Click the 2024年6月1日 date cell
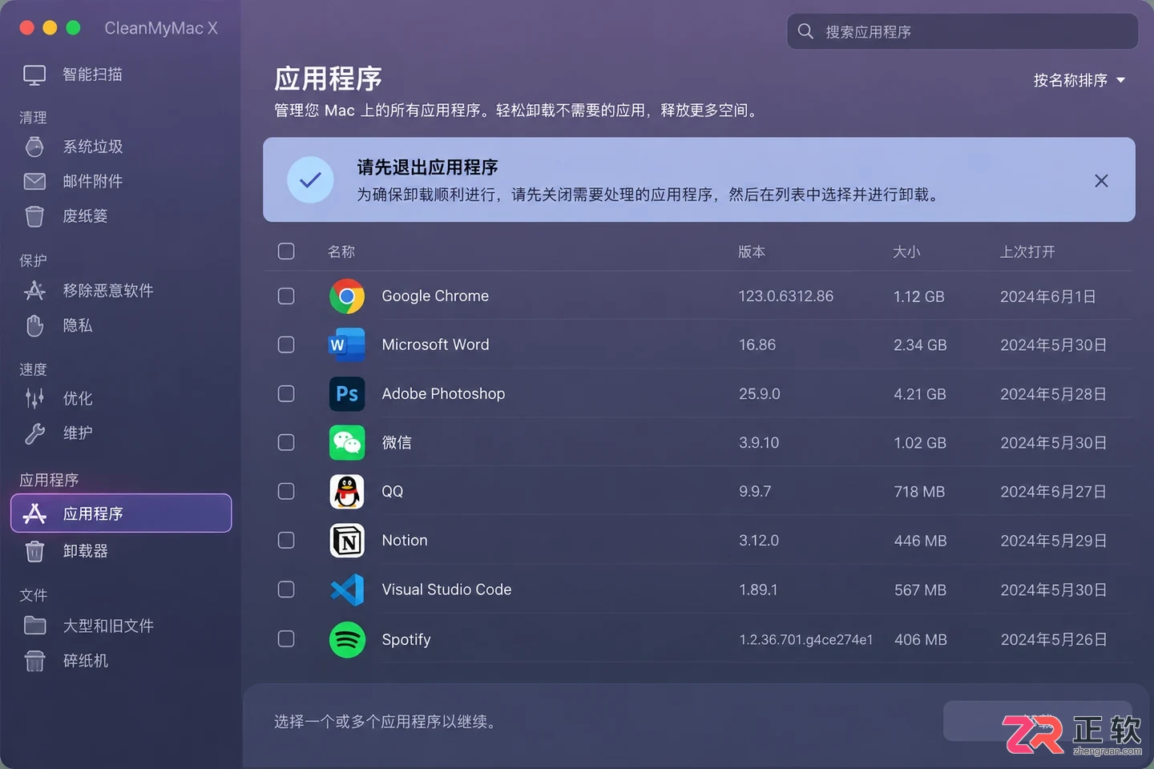 coord(1047,296)
